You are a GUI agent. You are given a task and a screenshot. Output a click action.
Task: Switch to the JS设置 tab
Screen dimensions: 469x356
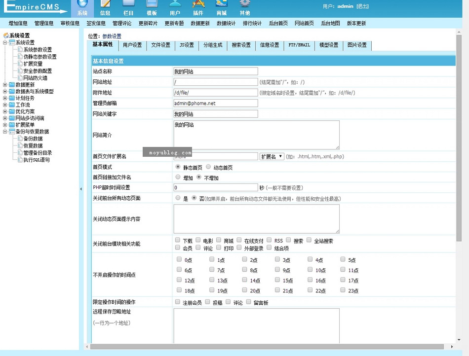pos(187,45)
